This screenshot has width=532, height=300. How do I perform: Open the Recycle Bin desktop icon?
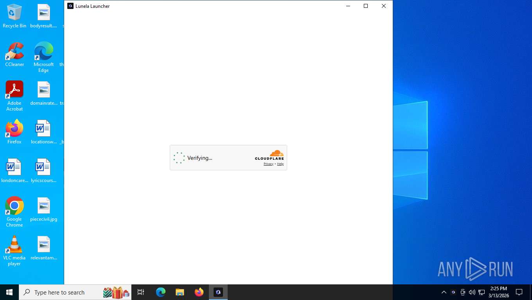point(14,16)
